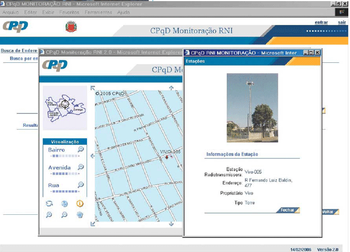Image resolution: width=350 pixels, height=252 pixels.
Task: Open the Arquivo menu
Action: [10, 13]
